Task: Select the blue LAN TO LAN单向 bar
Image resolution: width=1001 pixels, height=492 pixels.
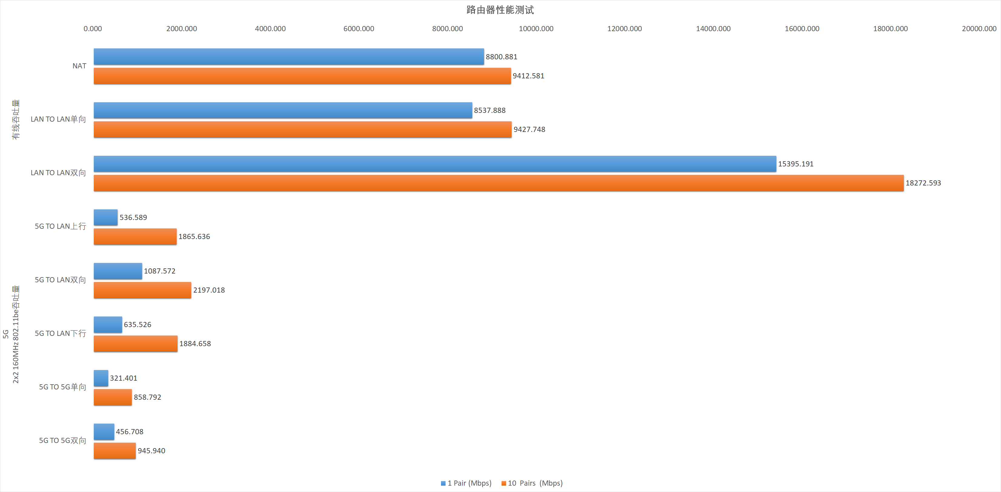Action: pos(283,110)
